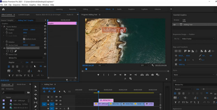The image size is (217, 110).
Task: Switch to Browse tab in Essential Graphics
Action: point(177,20)
